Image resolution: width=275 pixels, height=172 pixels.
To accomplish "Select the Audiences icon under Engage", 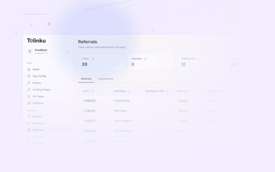I will 29,143.
